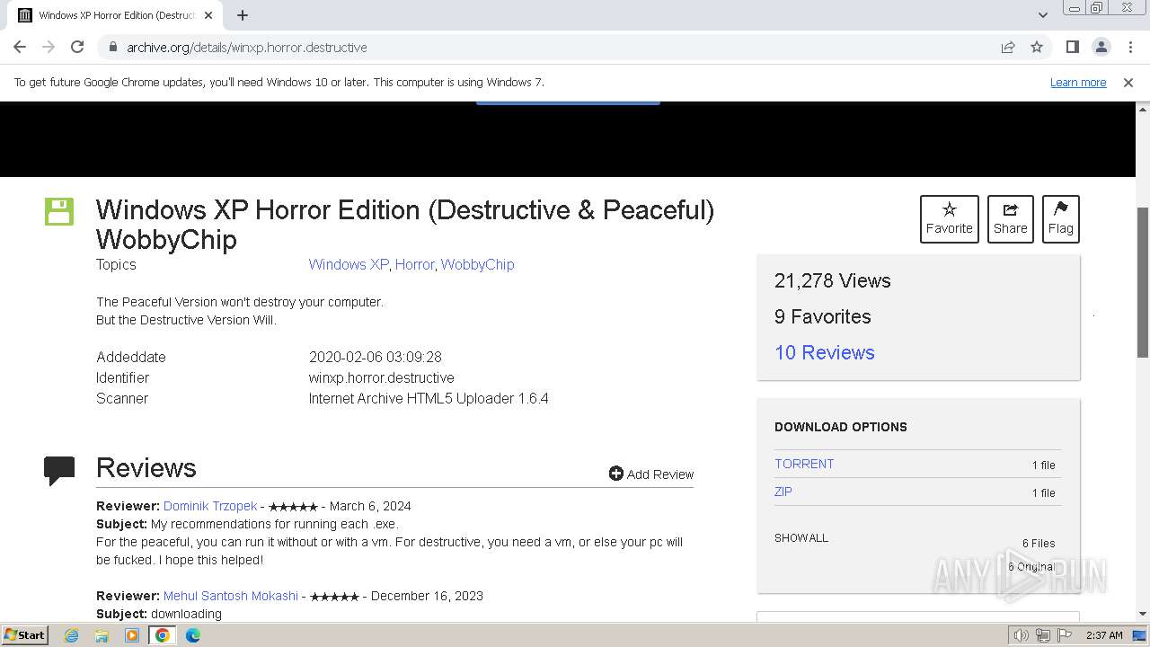Viewport: 1150px width, 647px height.
Task: Open reviewer Dominik Trzopek profile
Action: [x=210, y=506]
